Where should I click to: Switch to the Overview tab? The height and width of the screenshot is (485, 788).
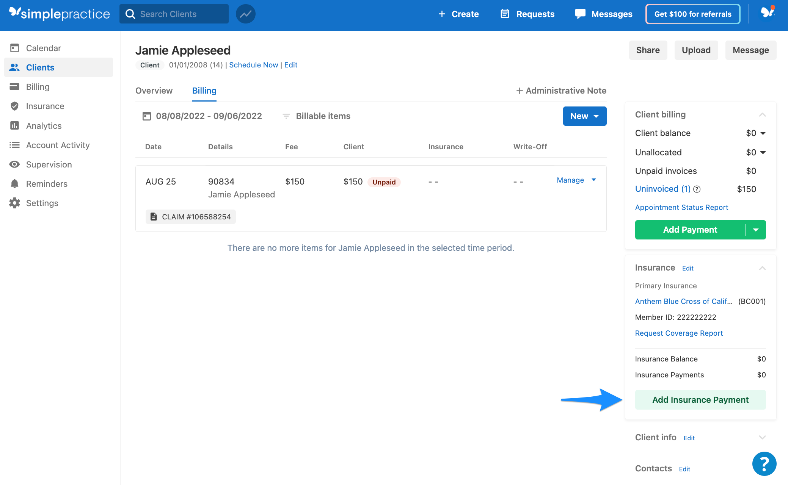(x=154, y=91)
